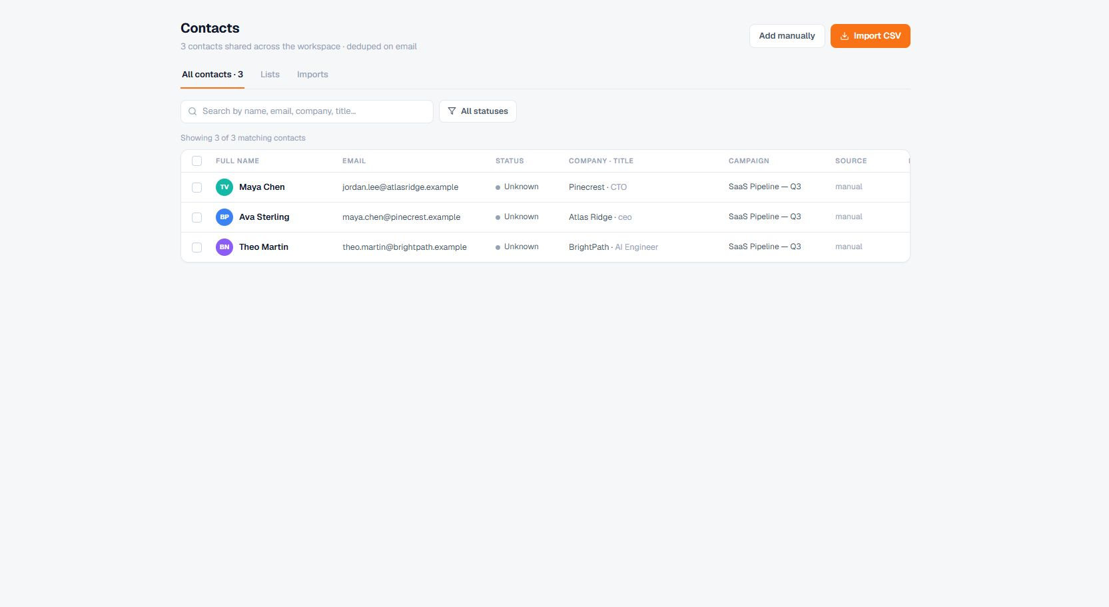The height and width of the screenshot is (607, 1109).
Task: Check the box for Theo Martin
Action: point(196,247)
